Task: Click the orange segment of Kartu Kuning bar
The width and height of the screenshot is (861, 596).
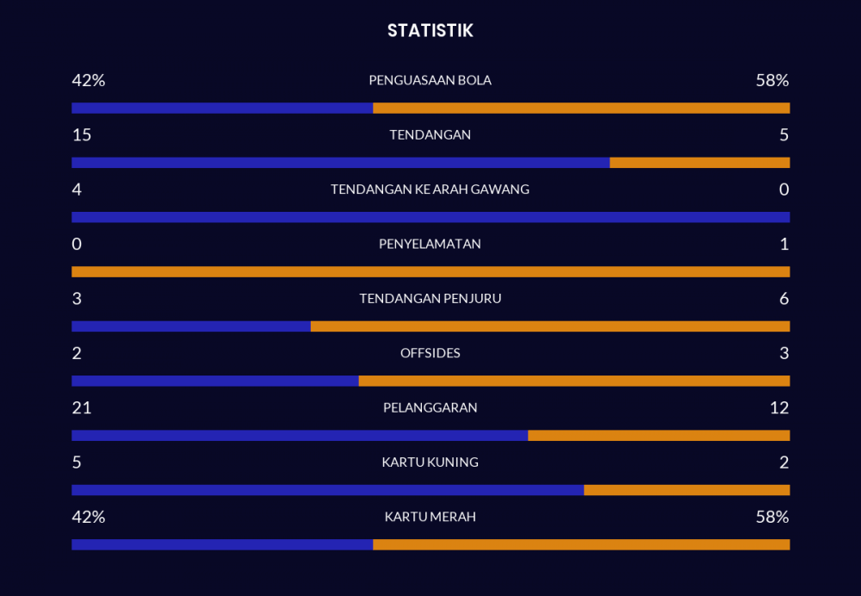Action: point(687,490)
